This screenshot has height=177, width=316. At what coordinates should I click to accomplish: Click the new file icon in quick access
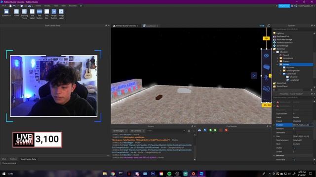(10, 6)
